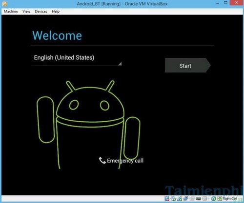Click the language spinner corner arrow
This screenshot has width=244, height=203.
click(x=120, y=64)
